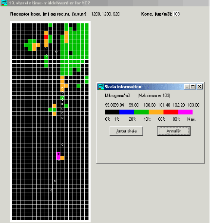Viewport: 210px width, 223px height.
Task: Minimize the Skala information dialog
Action: tap(187, 87)
